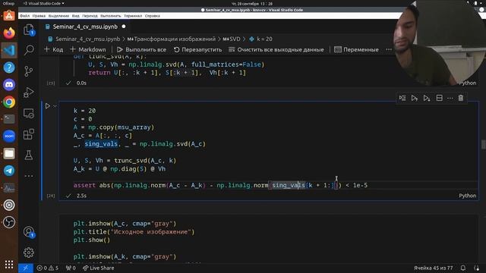Open Discord from the Ubuntu dock

click(9, 85)
